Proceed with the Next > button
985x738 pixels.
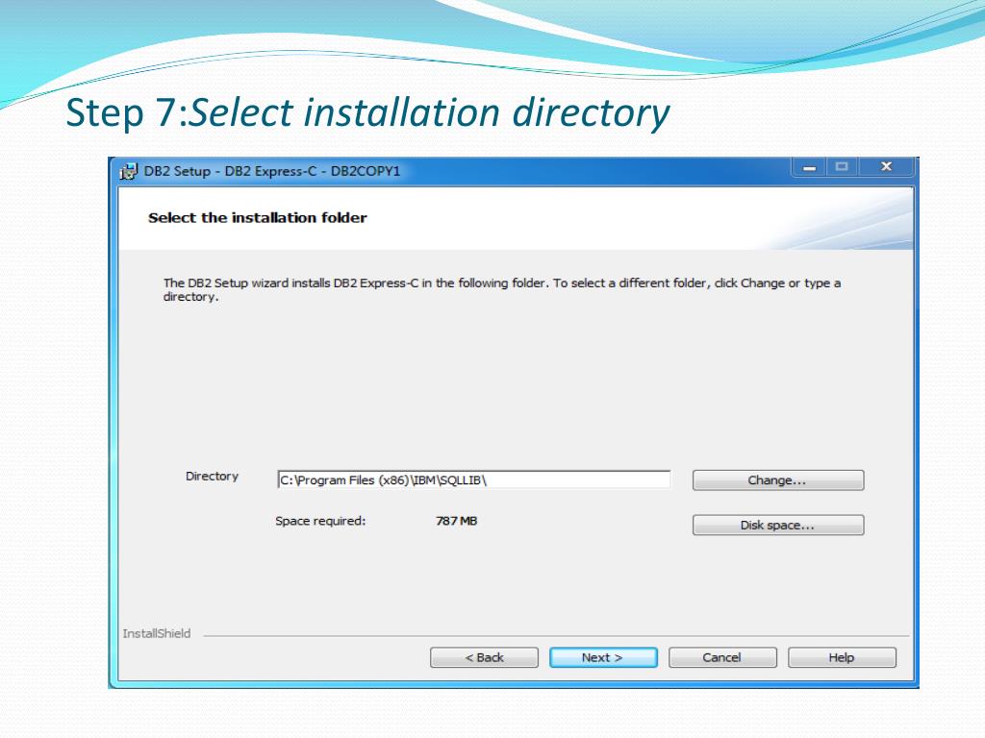point(603,657)
